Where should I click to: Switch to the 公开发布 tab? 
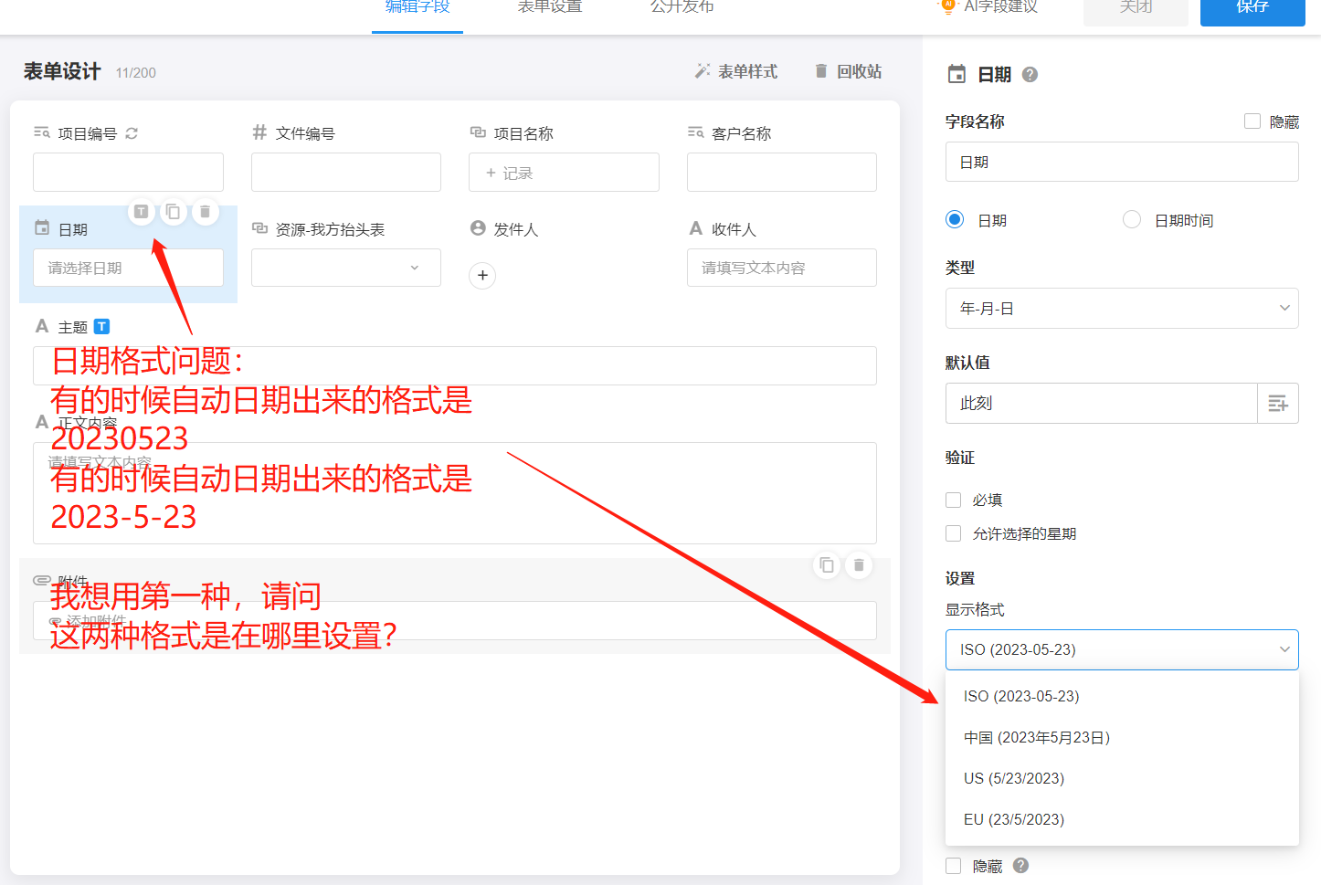(x=682, y=7)
